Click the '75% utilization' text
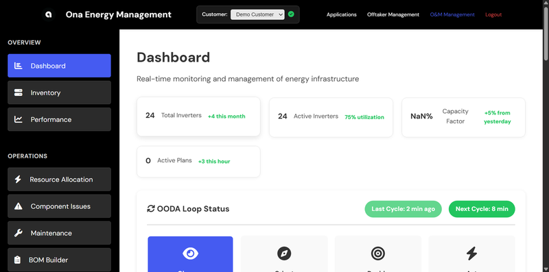549x272 pixels. pos(364,117)
